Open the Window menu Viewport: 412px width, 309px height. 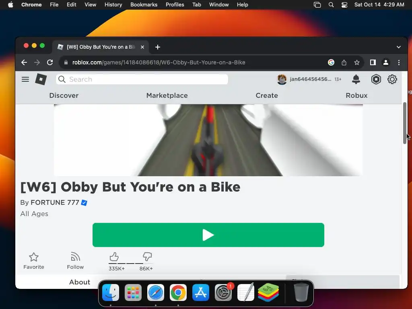click(219, 4)
